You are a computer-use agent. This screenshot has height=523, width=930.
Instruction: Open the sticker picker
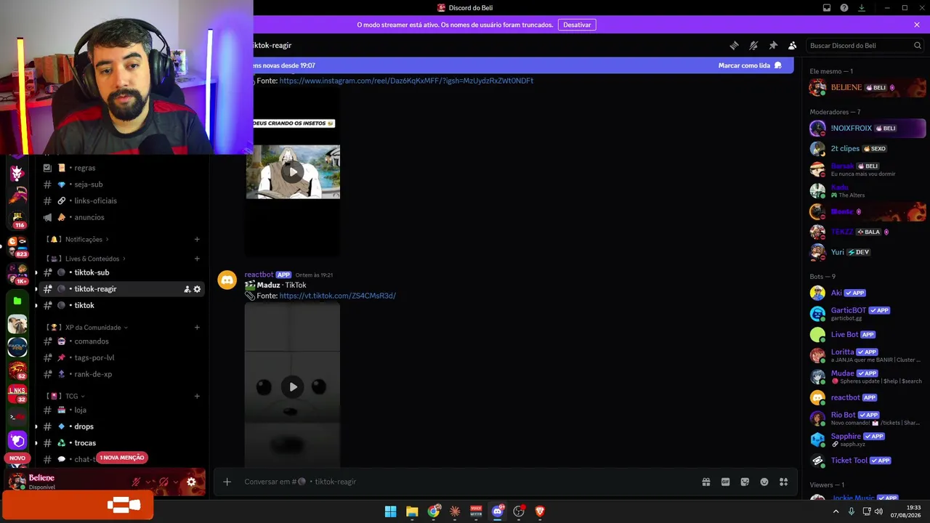tap(745, 482)
